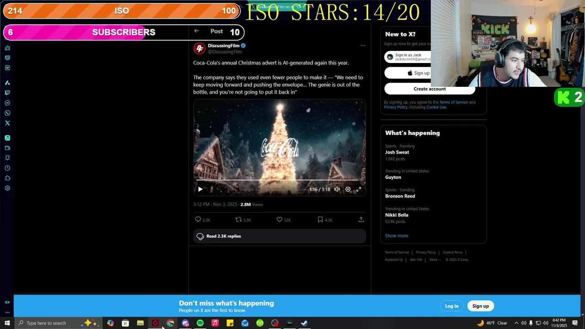Open the Windows notification center icon

pos(575,323)
